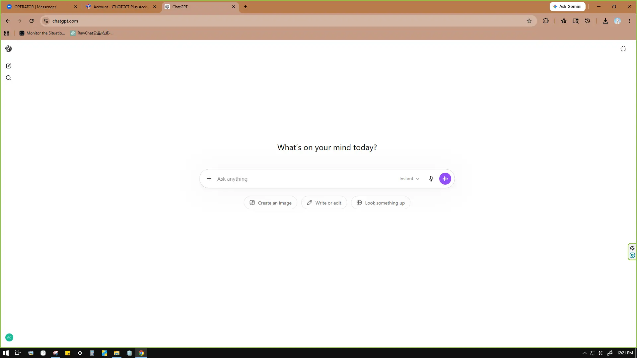
Task: Open File Explorer on taskbar
Action: point(117,353)
